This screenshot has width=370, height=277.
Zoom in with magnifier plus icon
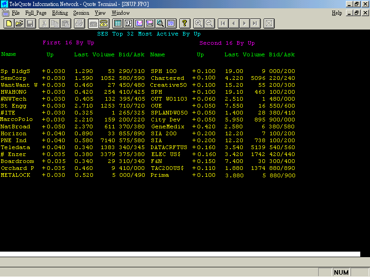(198, 24)
